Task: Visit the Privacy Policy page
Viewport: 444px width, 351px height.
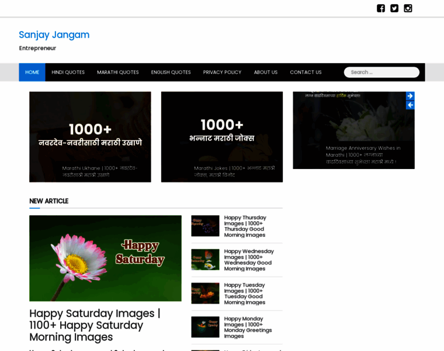Action: 222,72
